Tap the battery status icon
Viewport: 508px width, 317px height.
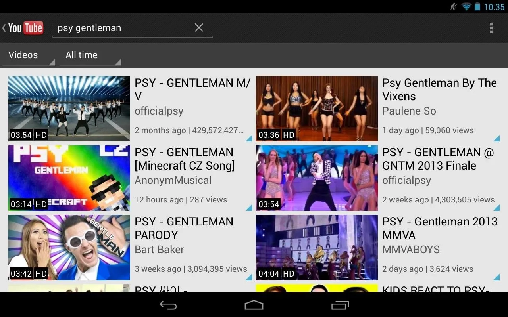[477, 6]
